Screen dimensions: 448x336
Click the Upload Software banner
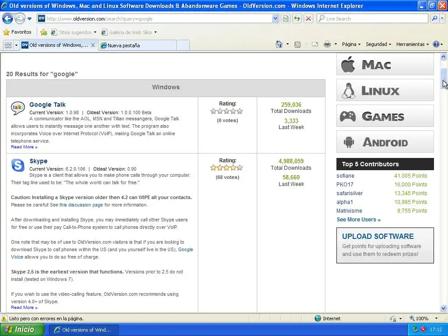point(385,245)
